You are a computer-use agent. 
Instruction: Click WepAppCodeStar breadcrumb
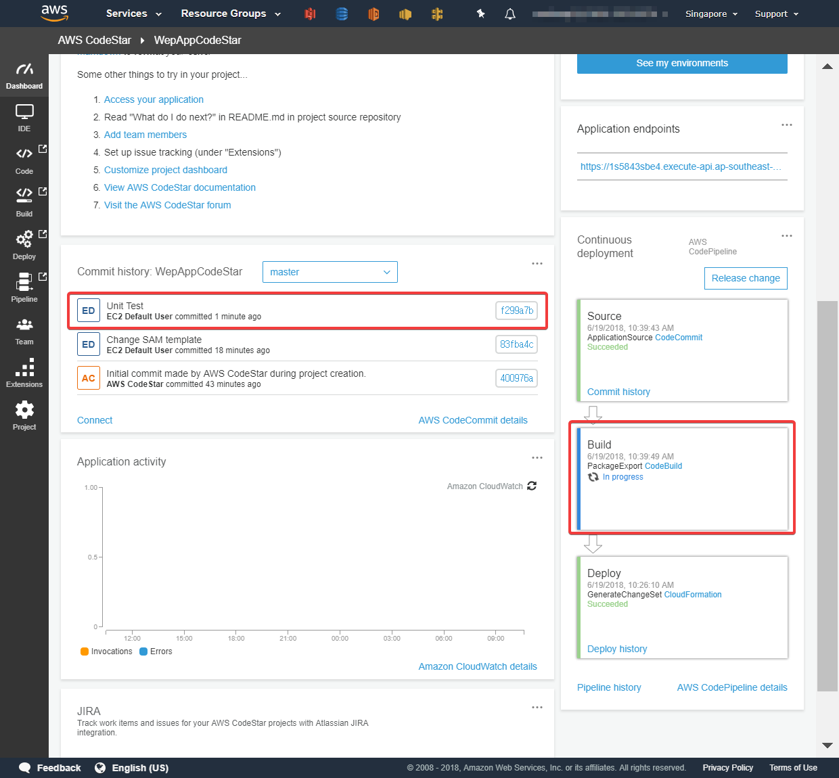(x=198, y=40)
